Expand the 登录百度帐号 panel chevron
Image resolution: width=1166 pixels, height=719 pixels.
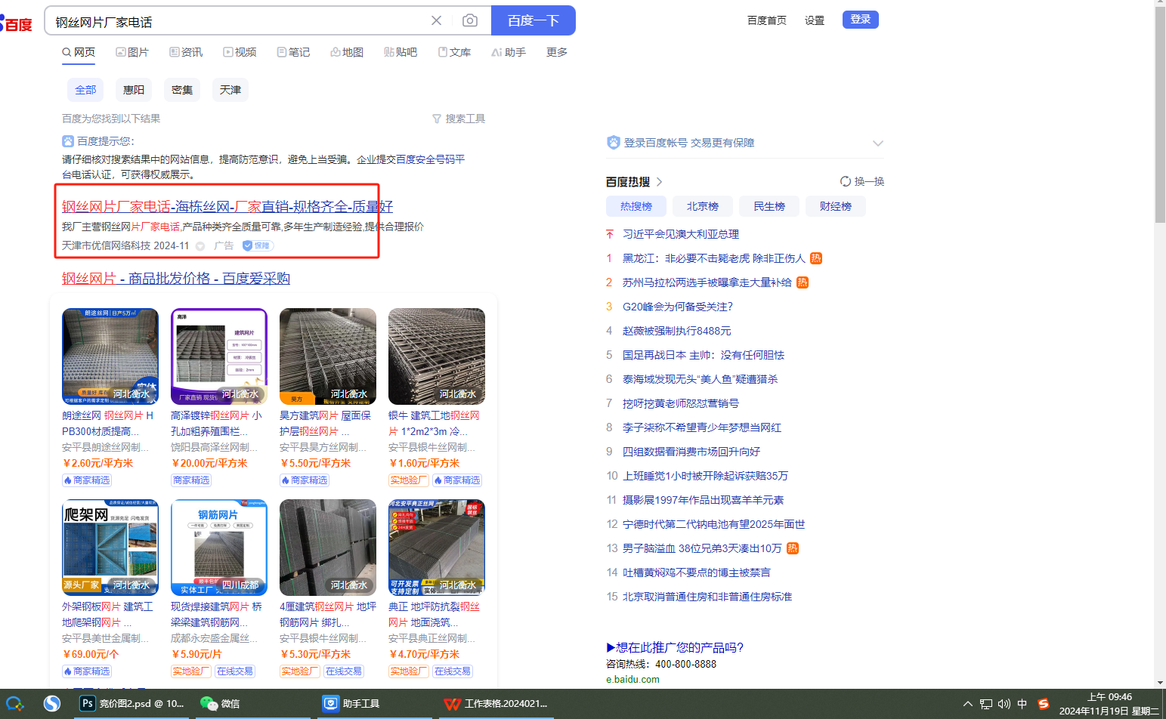(x=877, y=143)
